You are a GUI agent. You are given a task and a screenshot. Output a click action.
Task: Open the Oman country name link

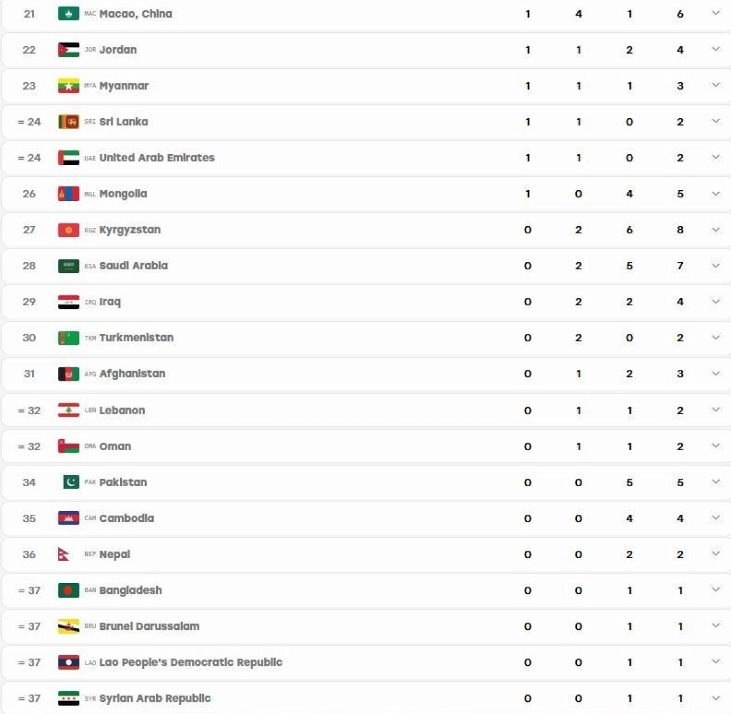point(115,446)
